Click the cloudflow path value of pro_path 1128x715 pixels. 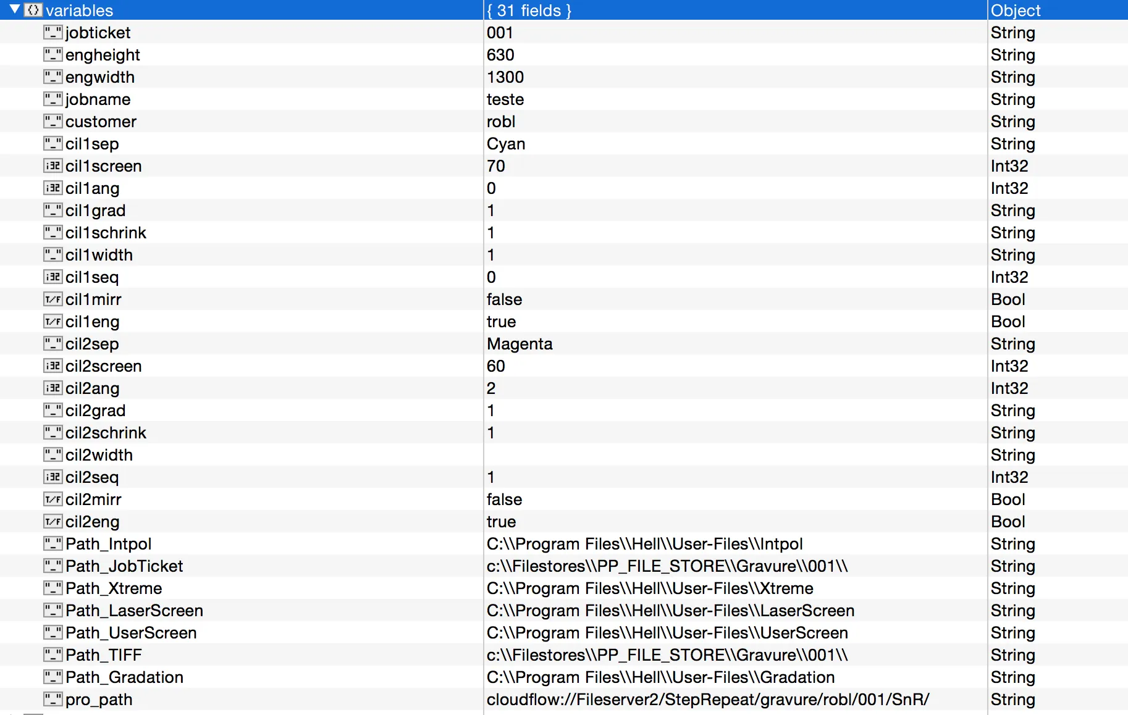[707, 700]
